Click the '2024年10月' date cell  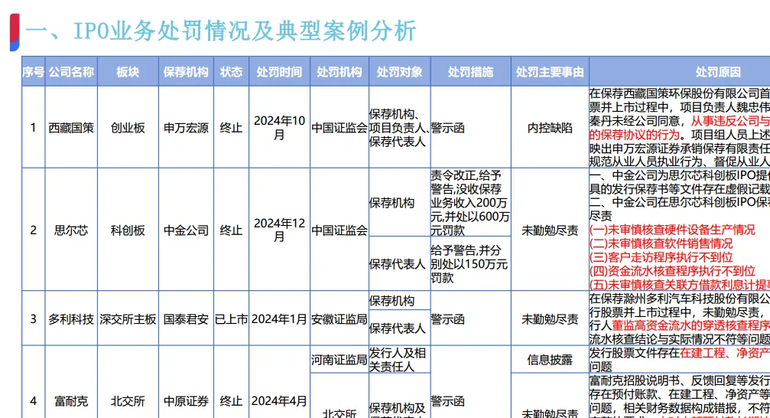click(x=279, y=127)
